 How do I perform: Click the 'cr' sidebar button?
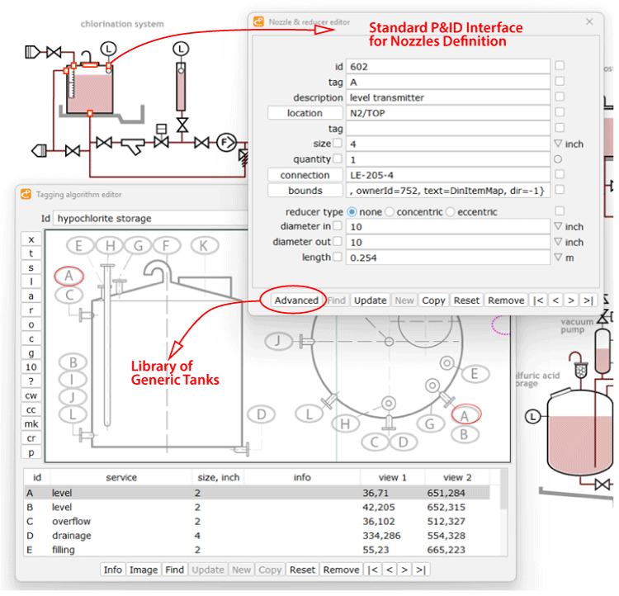coord(31,440)
